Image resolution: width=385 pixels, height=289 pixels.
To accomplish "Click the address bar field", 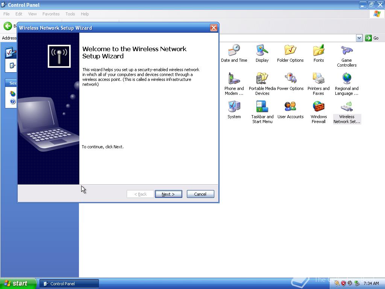I will pos(287,38).
